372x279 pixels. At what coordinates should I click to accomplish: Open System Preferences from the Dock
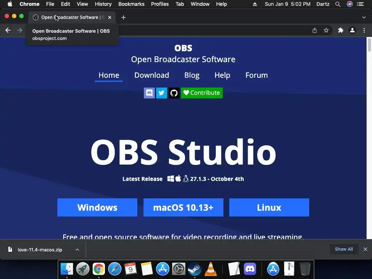178,269
